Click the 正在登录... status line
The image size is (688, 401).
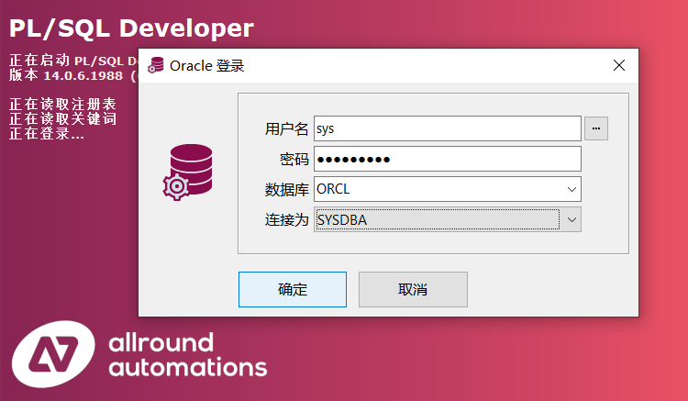[47, 133]
